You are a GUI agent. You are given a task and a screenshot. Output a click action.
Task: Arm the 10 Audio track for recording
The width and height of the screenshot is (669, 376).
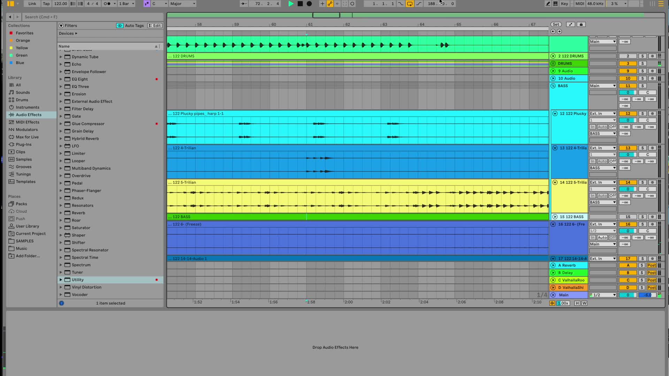652,78
